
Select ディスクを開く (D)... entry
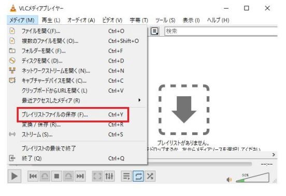pos(77,61)
